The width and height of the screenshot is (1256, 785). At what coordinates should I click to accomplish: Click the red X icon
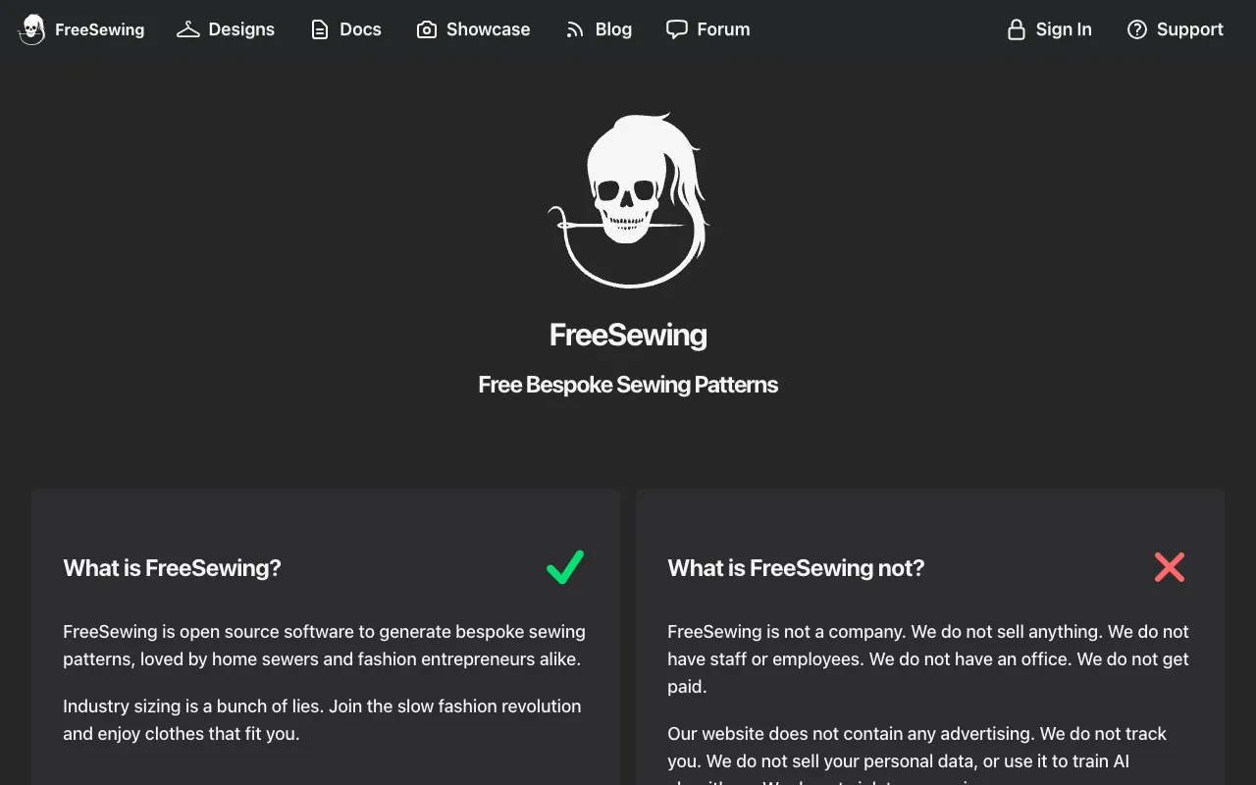1170,567
